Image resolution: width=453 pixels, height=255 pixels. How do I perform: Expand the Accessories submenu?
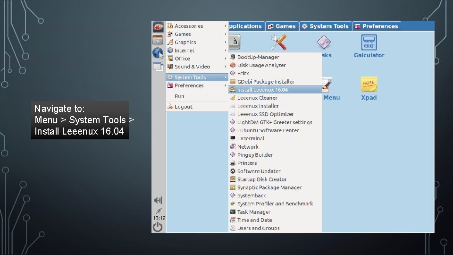coord(197,25)
